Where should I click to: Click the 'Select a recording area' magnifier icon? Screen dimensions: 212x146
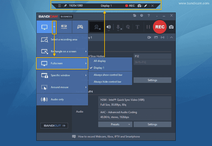click(x=44, y=40)
